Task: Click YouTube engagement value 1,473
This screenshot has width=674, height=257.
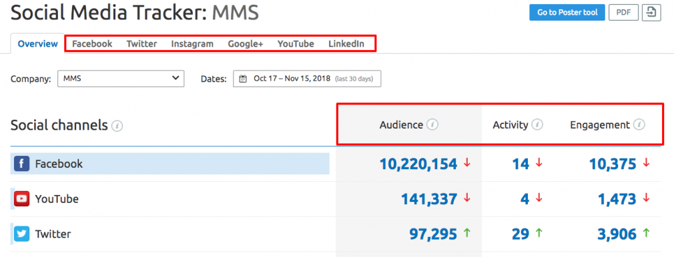Action: point(617,199)
